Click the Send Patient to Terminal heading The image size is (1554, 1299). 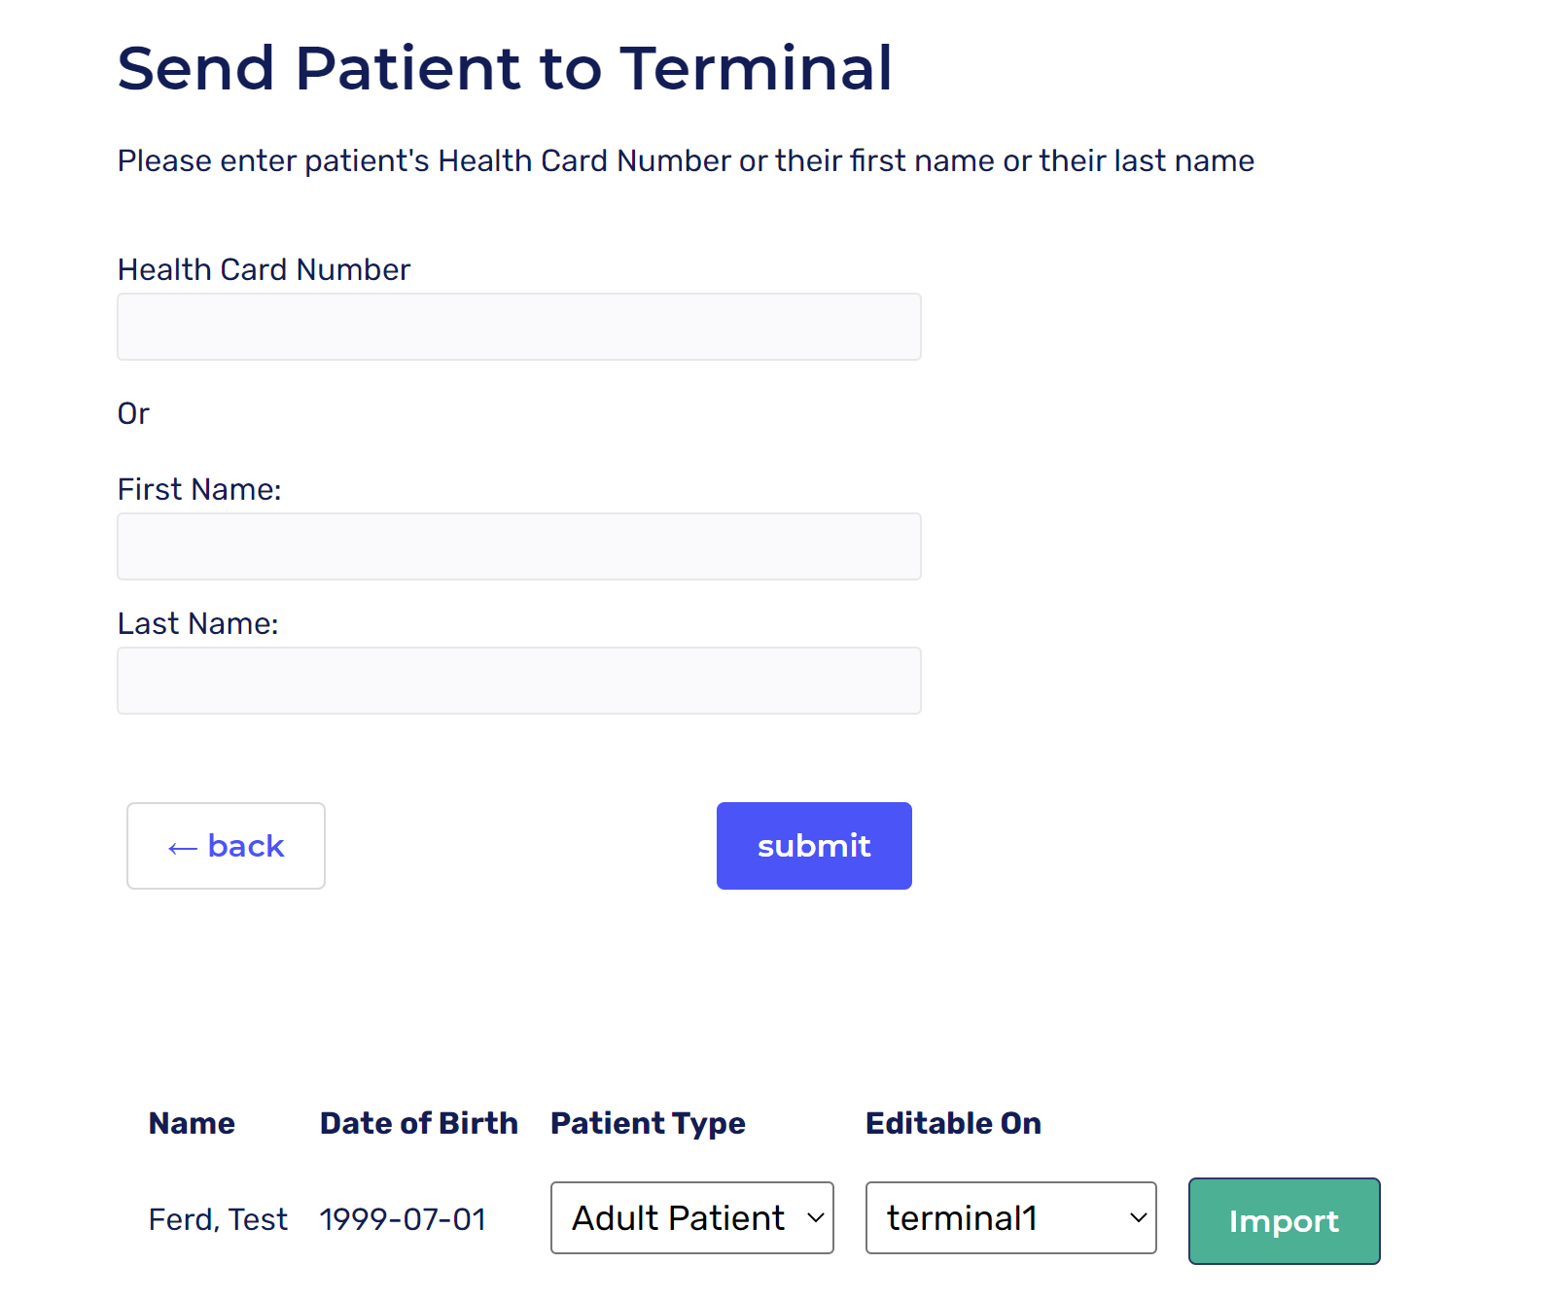coord(505,68)
